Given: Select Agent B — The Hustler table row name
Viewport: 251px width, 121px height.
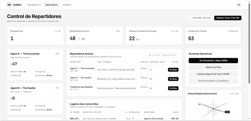Looking at the screenshot, I should [81, 78].
